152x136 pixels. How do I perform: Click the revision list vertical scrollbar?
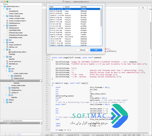(101, 17)
